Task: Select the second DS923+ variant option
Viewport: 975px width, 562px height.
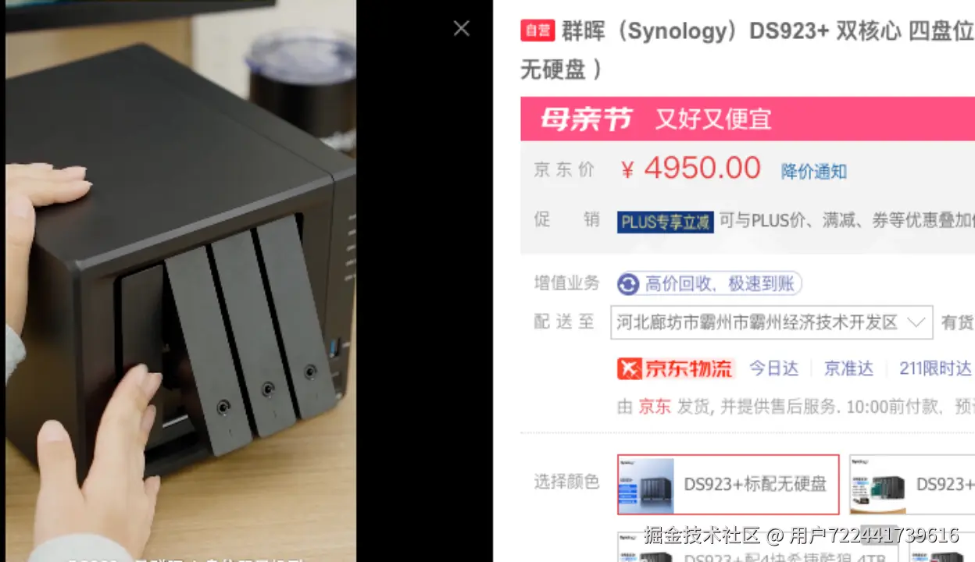Action: [x=912, y=485]
